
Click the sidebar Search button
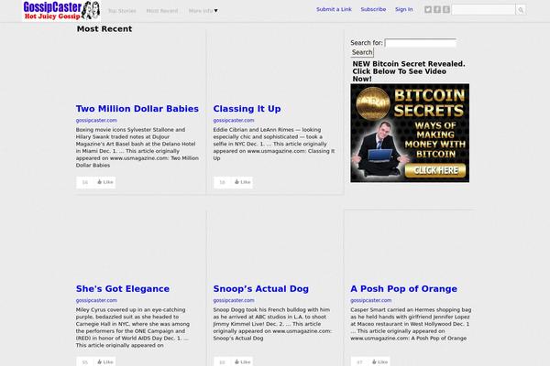coord(362,52)
